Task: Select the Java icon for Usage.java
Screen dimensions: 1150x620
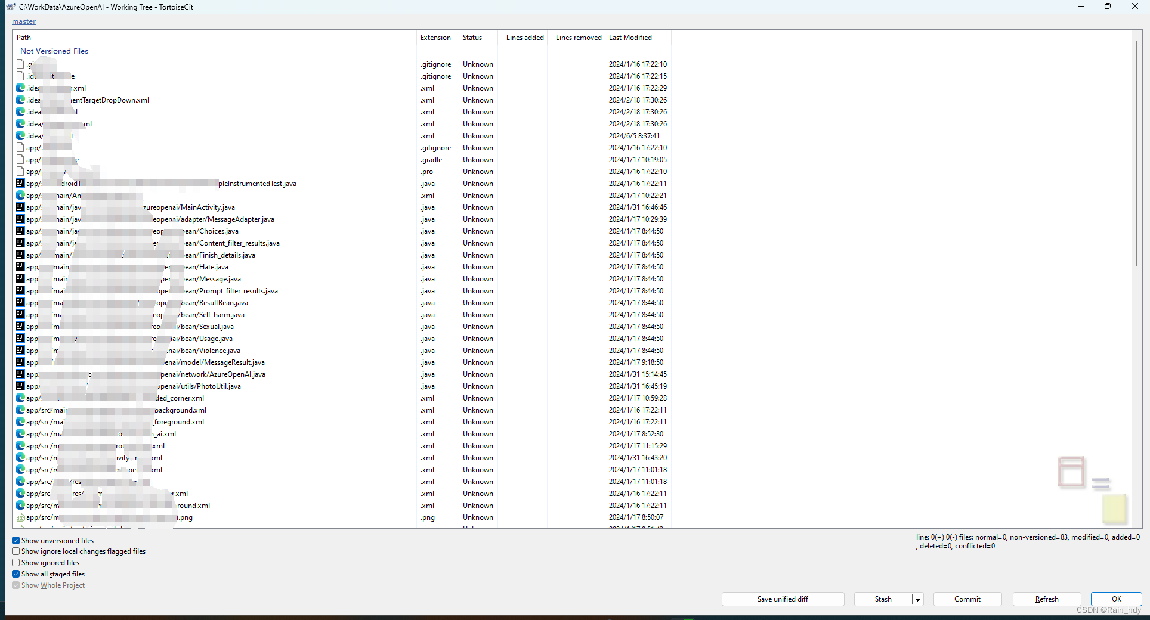Action: pyautogui.click(x=20, y=339)
